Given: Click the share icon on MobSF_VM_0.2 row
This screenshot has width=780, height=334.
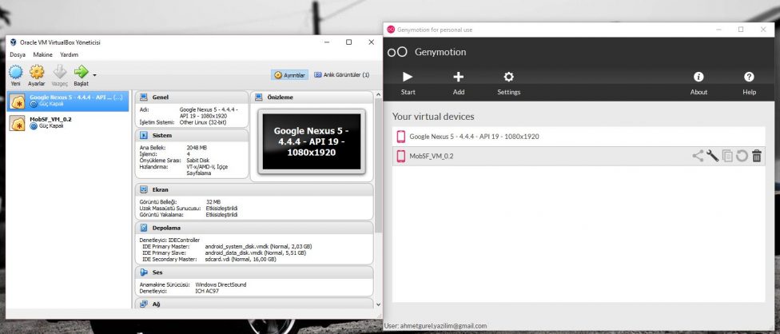Looking at the screenshot, I should pyautogui.click(x=698, y=156).
